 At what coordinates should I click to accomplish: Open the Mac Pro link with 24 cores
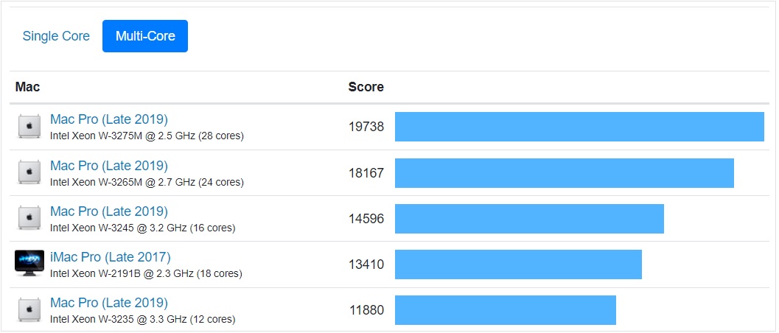(x=108, y=165)
